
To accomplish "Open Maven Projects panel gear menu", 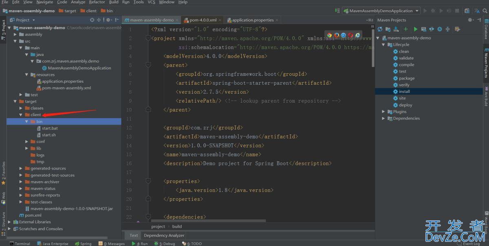I will 470,20.
